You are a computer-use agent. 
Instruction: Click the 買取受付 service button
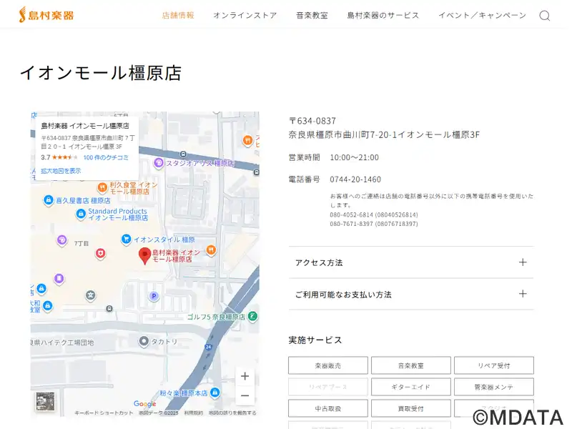click(x=410, y=408)
